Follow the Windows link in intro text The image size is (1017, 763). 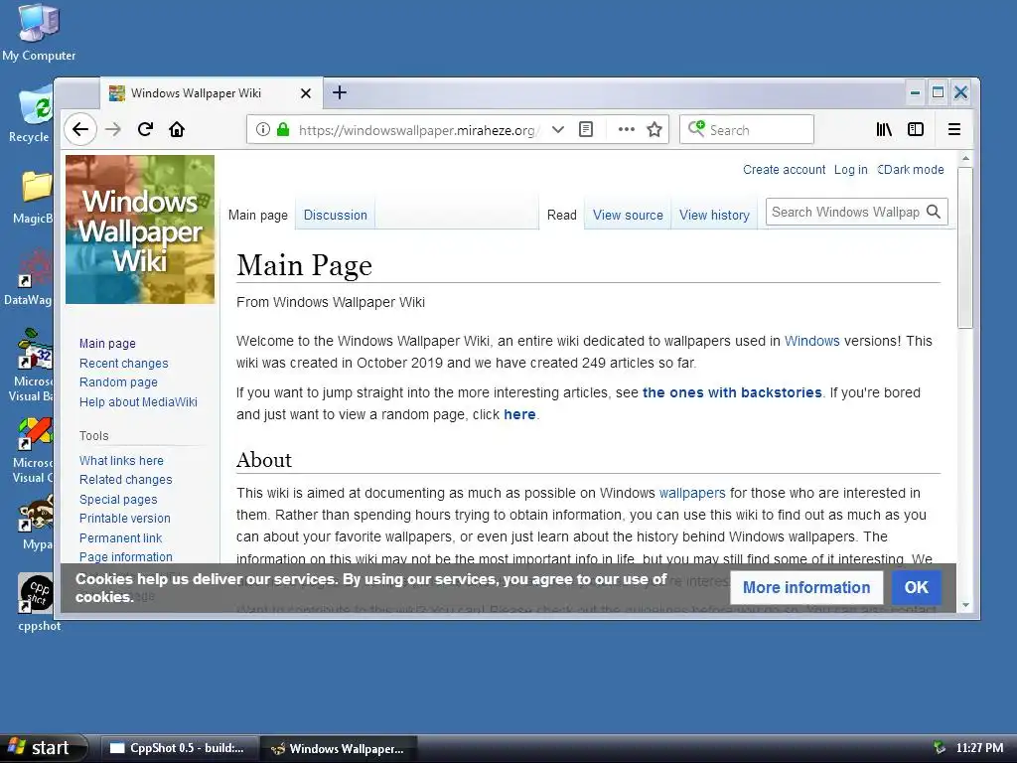(812, 341)
